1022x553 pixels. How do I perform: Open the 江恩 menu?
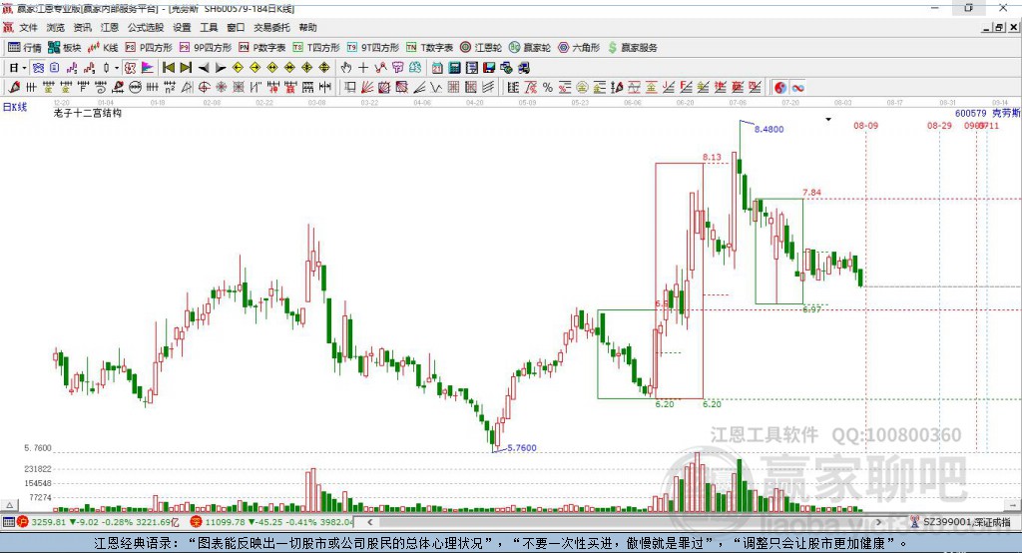(x=110, y=27)
